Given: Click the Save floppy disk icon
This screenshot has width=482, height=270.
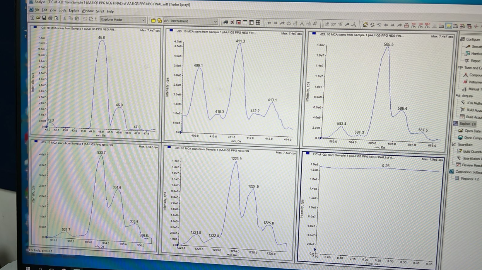Looking at the screenshot, I should pos(44,18).
